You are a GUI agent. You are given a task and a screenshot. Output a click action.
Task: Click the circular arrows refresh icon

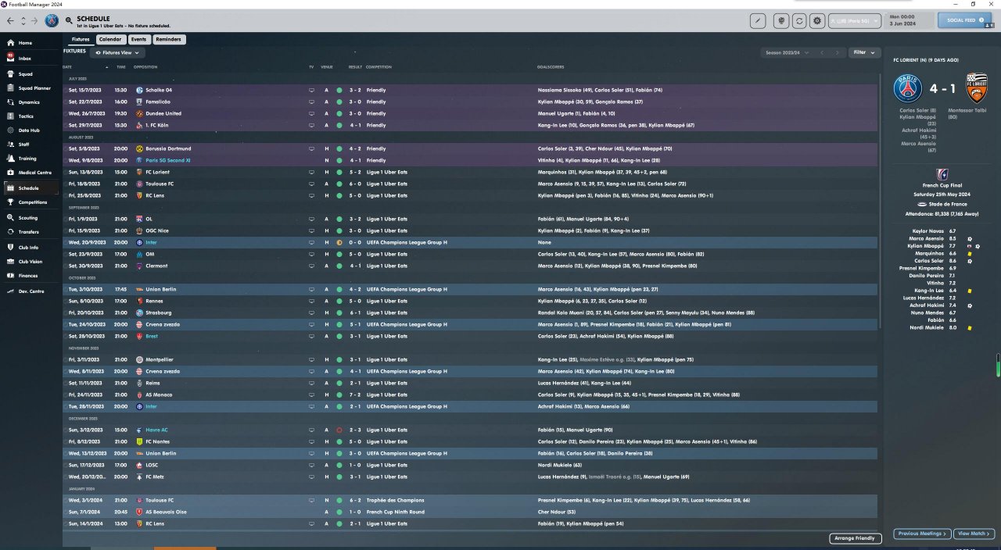pos(799,21)
